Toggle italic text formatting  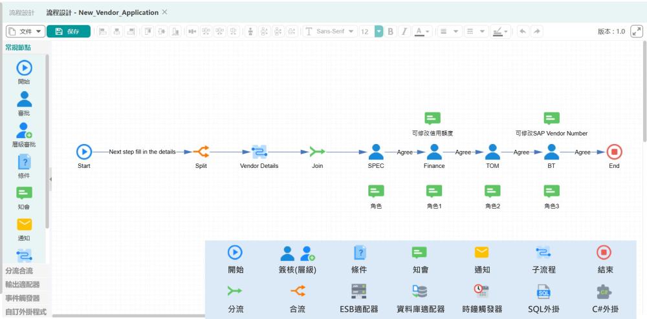coord(404,32)
